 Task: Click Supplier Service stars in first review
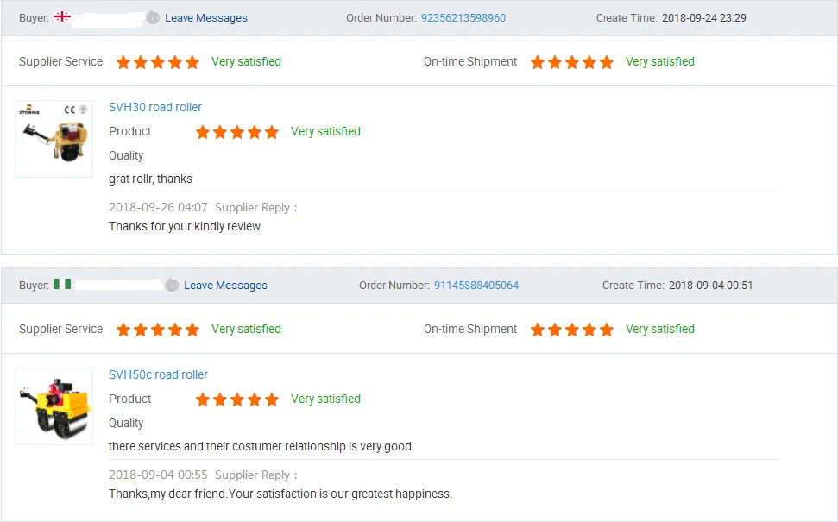coord(158,62)
